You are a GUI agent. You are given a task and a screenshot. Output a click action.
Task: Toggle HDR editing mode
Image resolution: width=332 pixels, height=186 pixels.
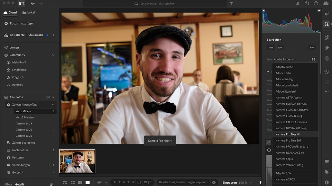[312, 48]
